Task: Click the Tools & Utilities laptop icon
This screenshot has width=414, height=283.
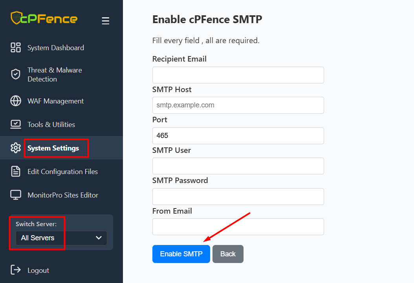Action: (16, 125)
